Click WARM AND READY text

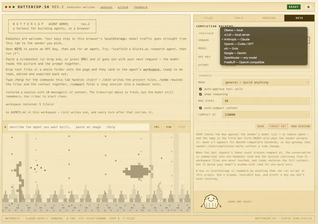click(240, 202)
